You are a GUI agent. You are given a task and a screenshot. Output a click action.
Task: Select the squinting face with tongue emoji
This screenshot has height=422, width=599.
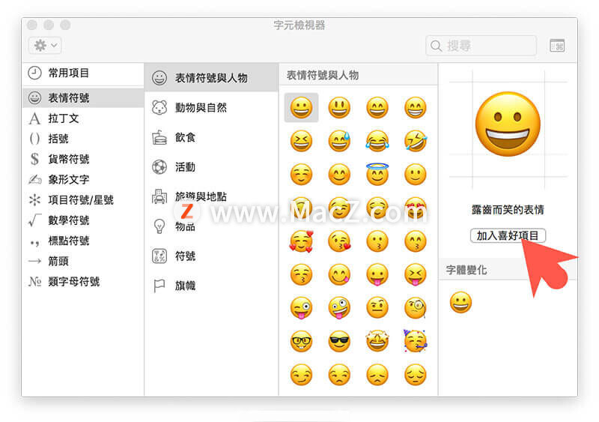point(416,274)
